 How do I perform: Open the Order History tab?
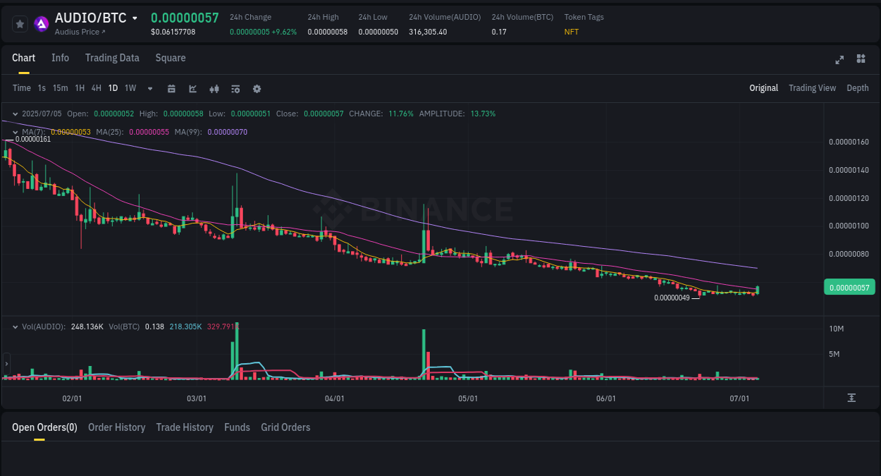116,427
